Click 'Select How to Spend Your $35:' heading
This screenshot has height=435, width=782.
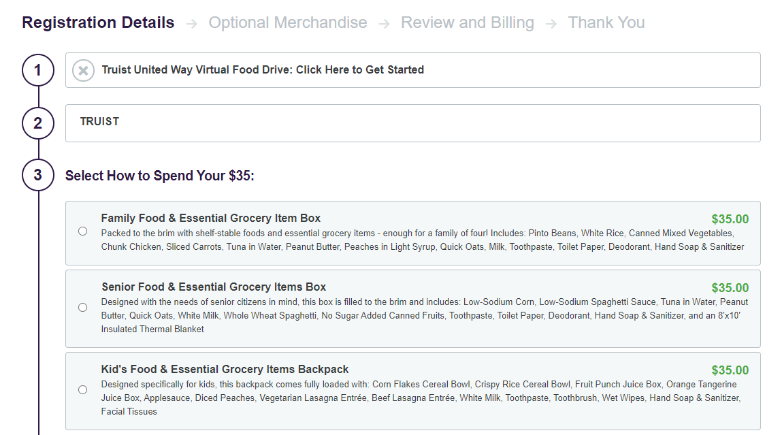(159, 176)
